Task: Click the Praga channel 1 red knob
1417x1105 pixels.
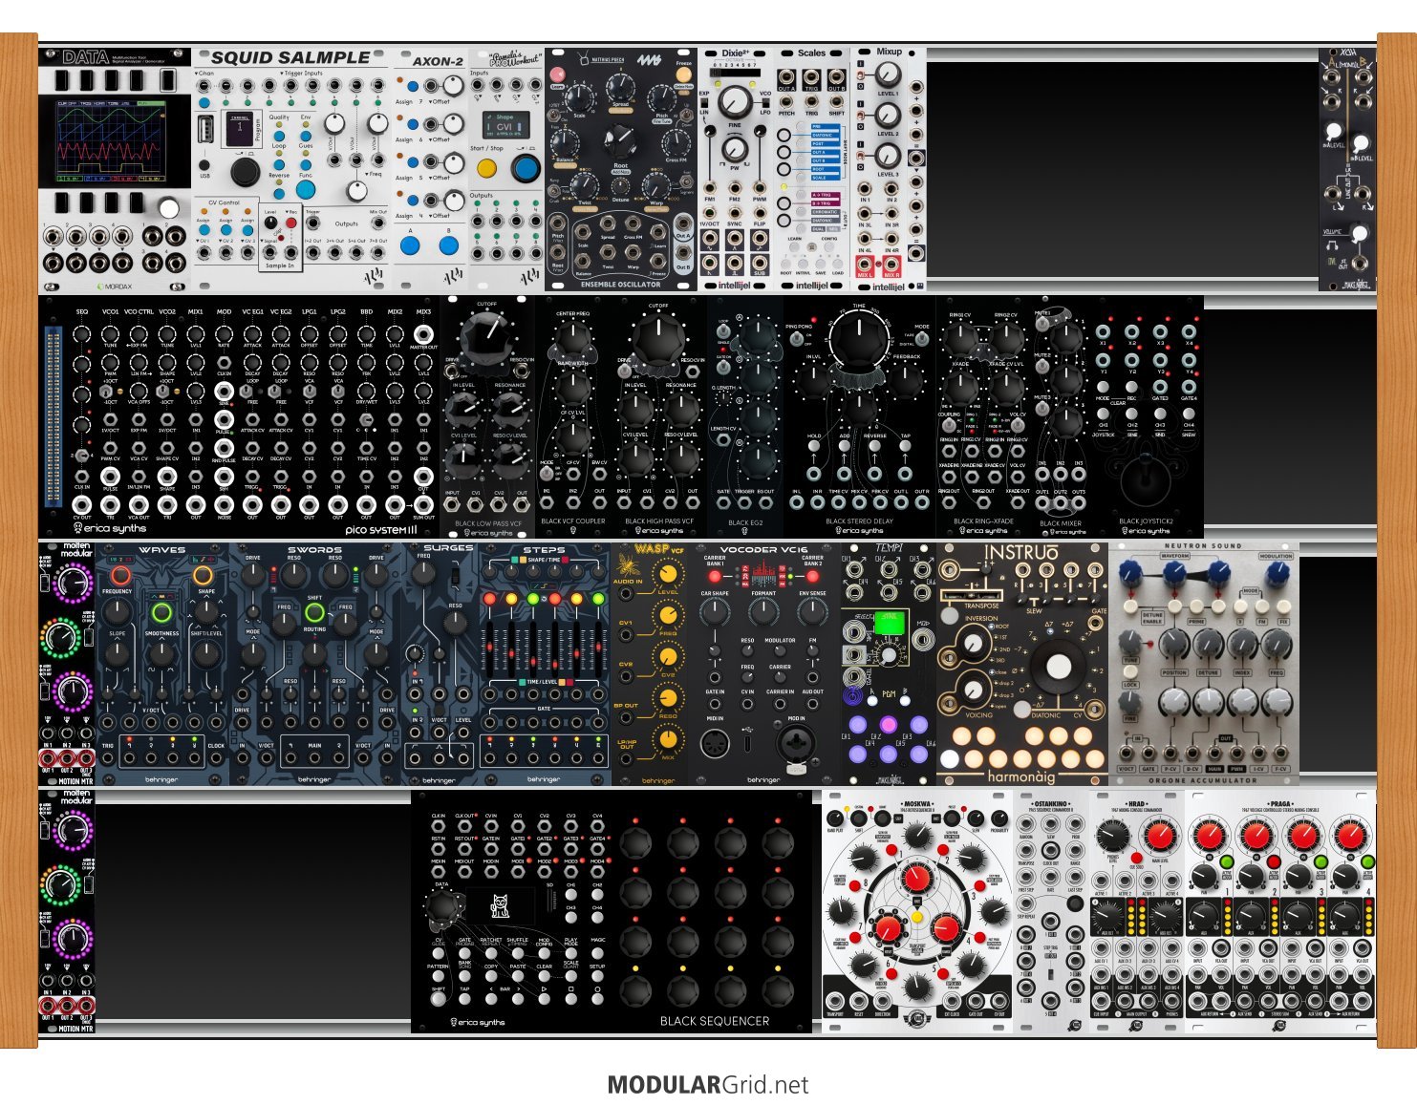Action: (1210, 836)
